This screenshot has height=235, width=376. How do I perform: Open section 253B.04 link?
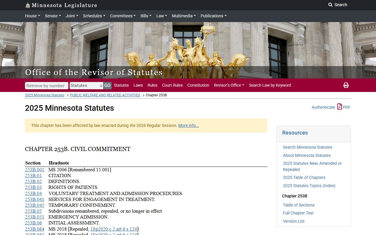[33, 193]
